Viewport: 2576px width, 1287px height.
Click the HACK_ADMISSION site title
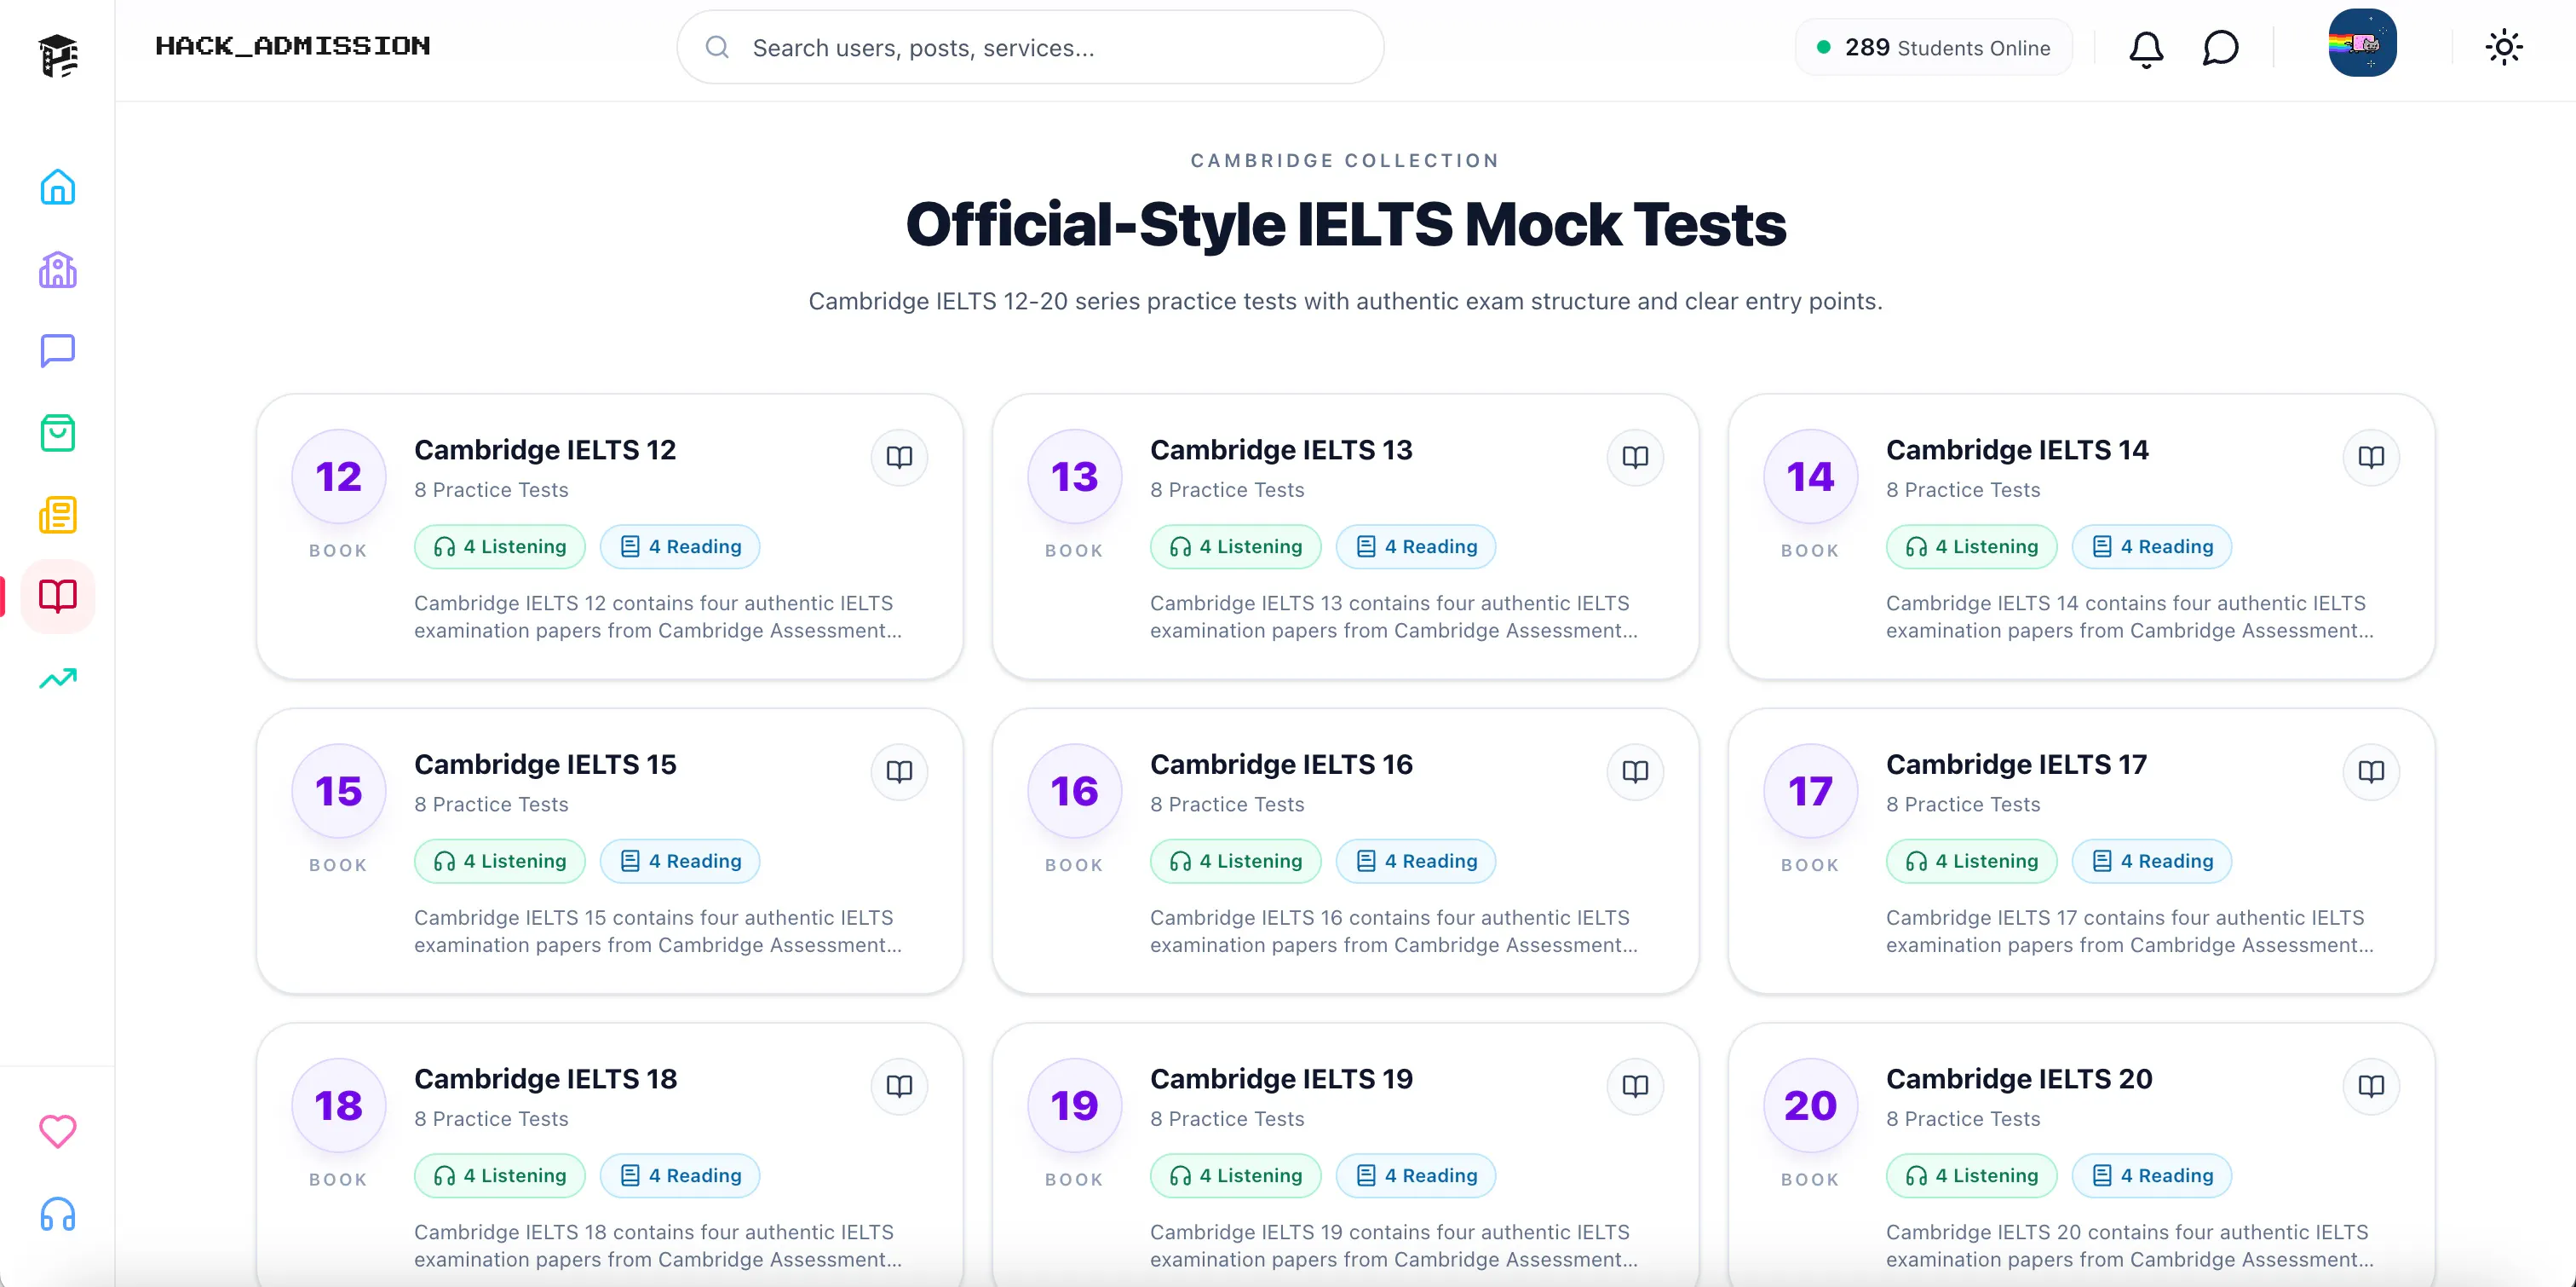(293, 46)
